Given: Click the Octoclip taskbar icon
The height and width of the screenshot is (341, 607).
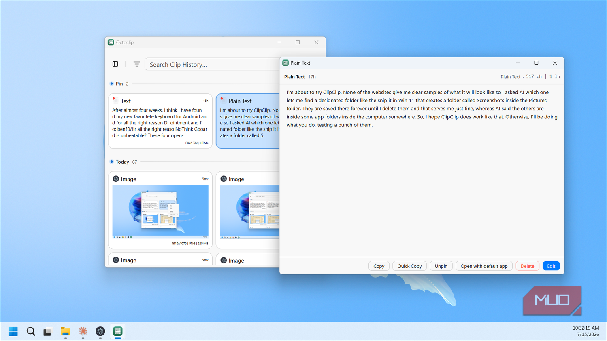Looking at the screenshot, I should click(118, 331).
